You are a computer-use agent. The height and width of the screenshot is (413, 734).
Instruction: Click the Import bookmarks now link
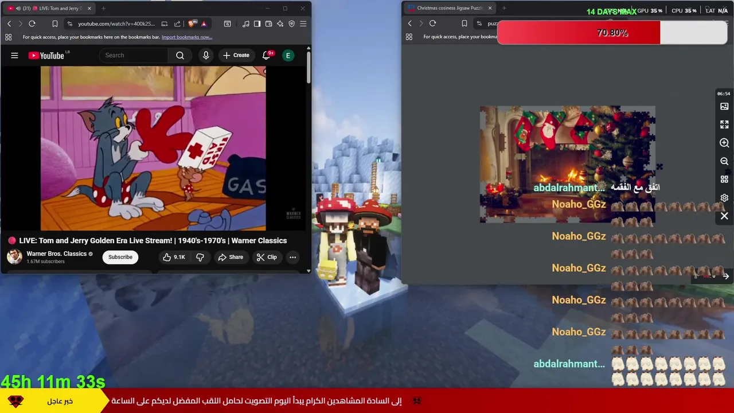click(187, 37)
